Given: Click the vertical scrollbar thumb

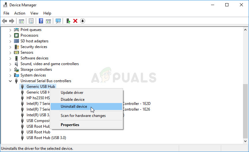Looking at the screenshot, I should 245,111.
